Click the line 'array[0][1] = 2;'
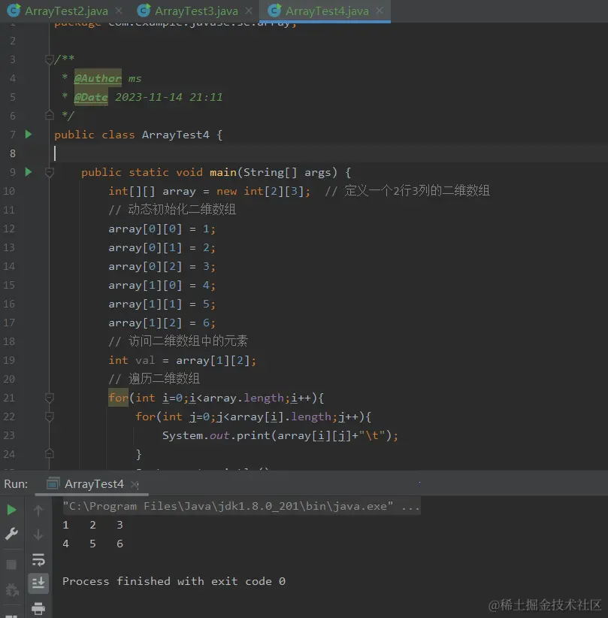The width and height of the screenshot is (608, 618). pos(162,248)
